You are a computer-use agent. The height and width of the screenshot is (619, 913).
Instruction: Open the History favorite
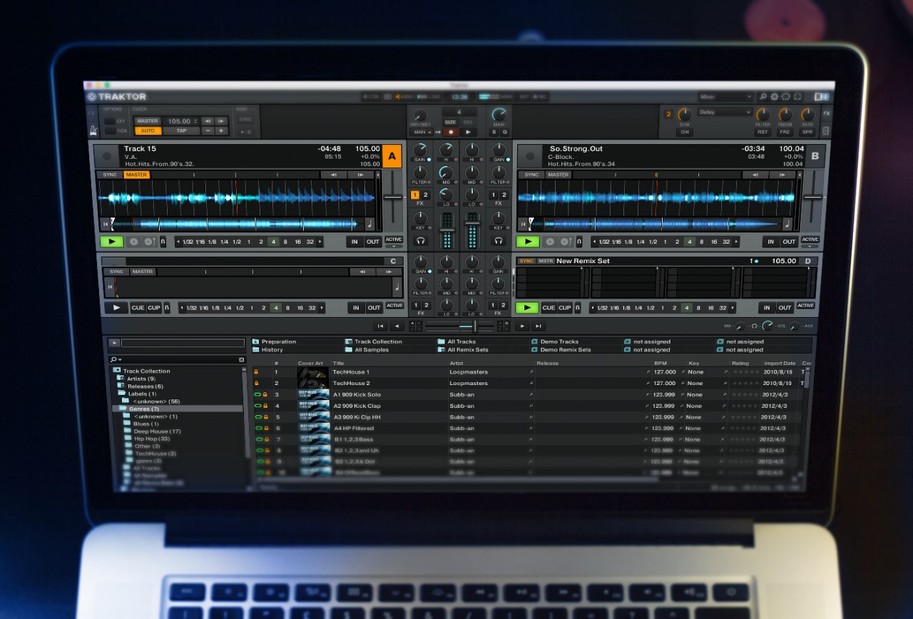[x=267, y=350]
